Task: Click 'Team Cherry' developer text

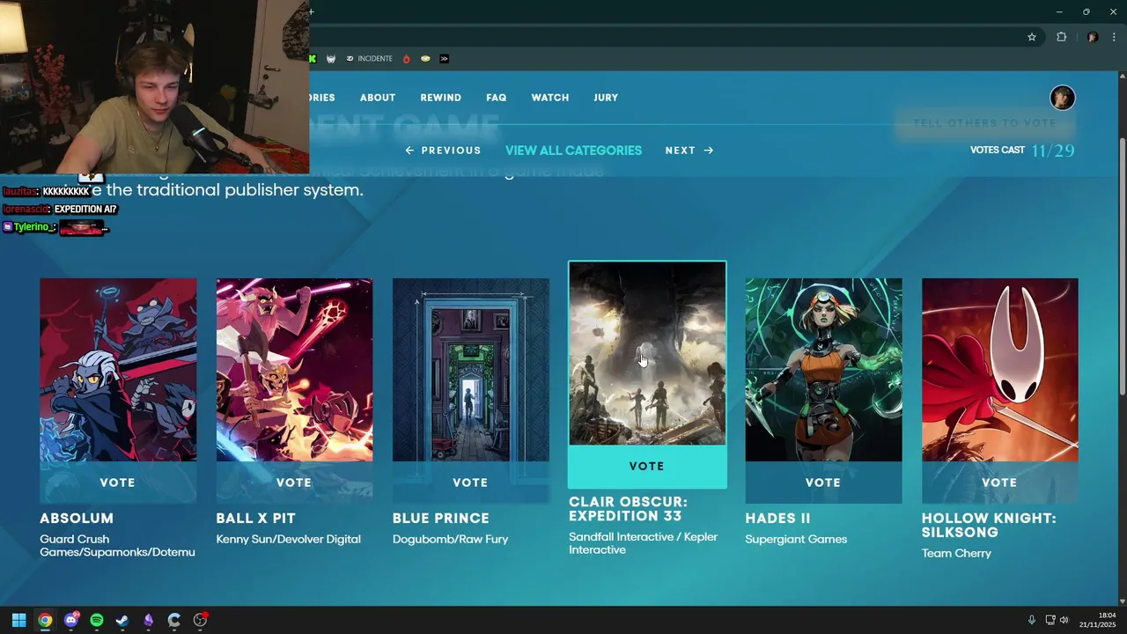Action: click(x=956, y=553)
